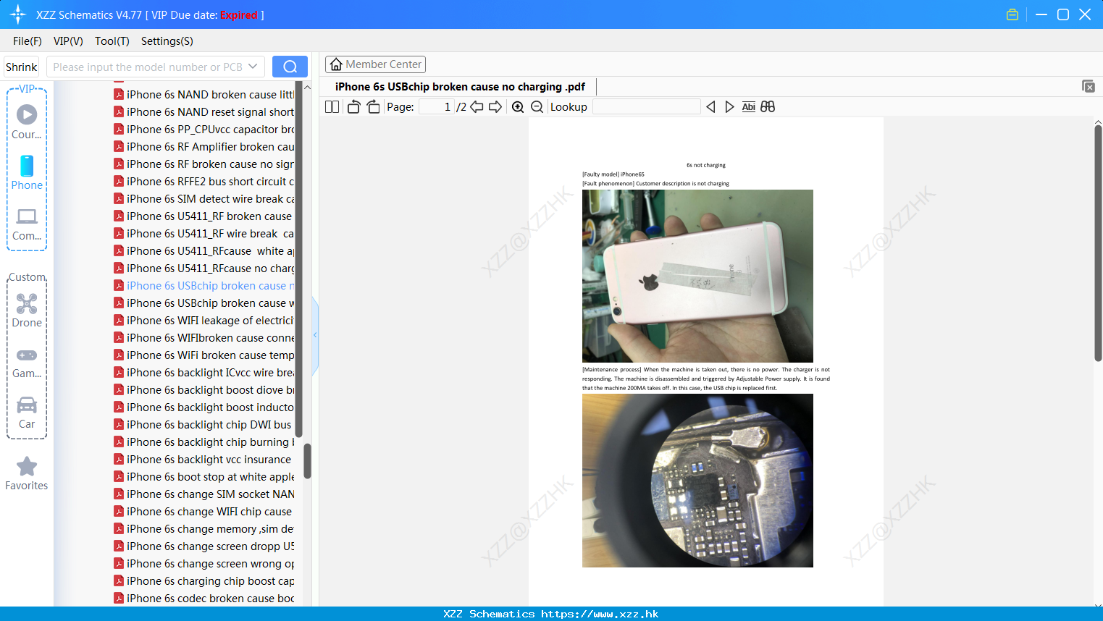The height and width of the screenshot is (621, 1103).
Task: Open iPhone 6s backlight ICvcc wire break file
Action: tap(204, 373)
